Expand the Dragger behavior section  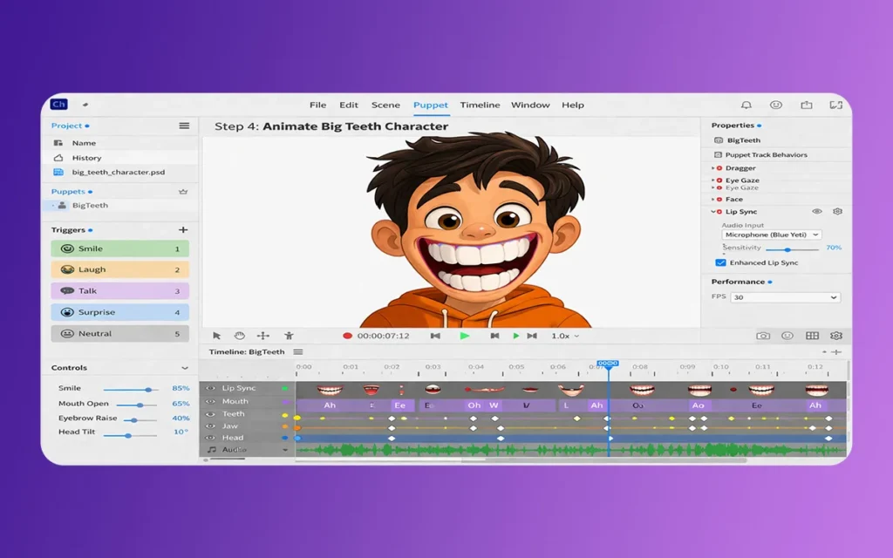[713, 168]
